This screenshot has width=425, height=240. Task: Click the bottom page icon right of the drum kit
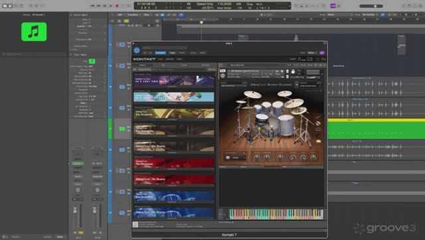(318, 141)
